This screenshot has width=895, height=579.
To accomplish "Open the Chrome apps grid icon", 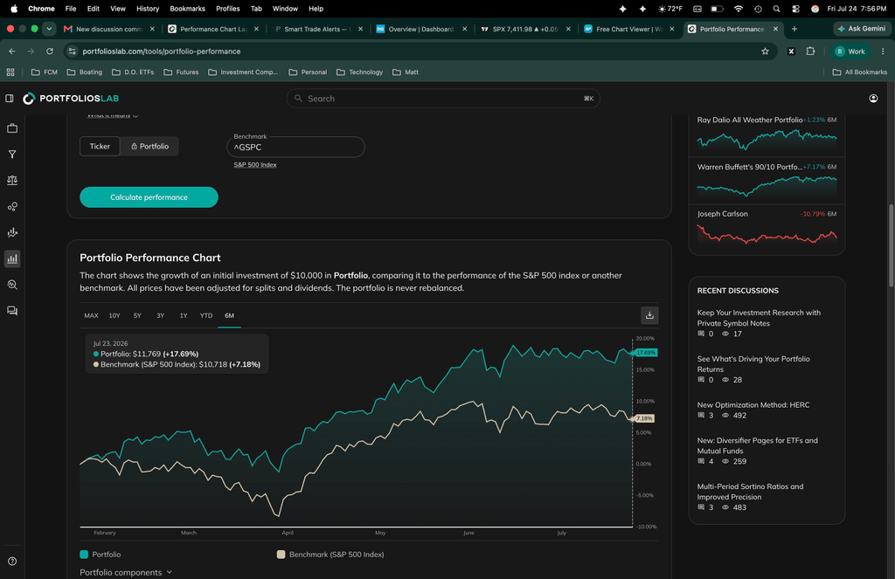I will coord(10,72).
